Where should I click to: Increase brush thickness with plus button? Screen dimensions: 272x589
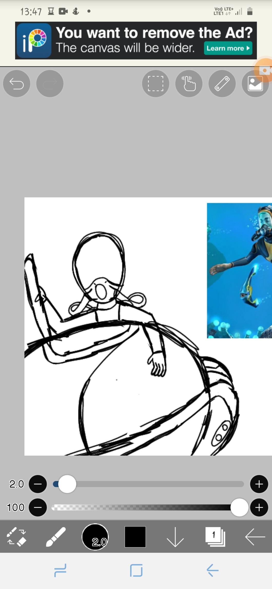pos(259,484)
